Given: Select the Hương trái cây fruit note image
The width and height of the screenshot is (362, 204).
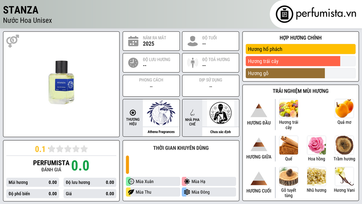Looking at the screenshot, I should [288, 108].
